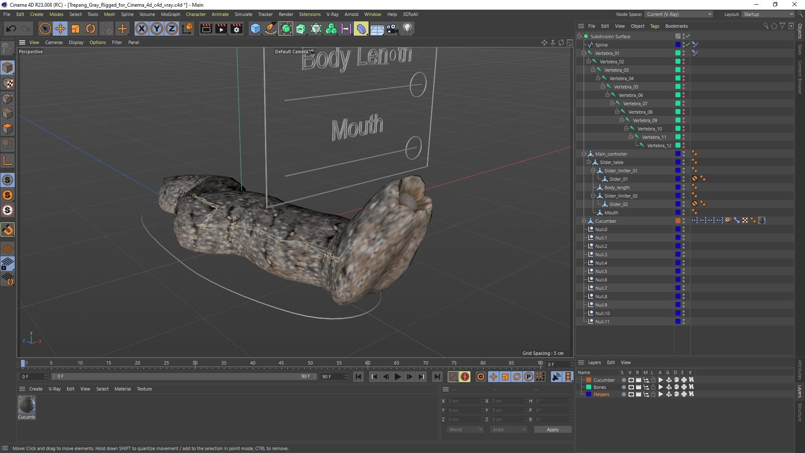This screenshot has height=453, width=805.
Task: Click the Cucumber object in outliner
Action: click(x=606, y=221)
